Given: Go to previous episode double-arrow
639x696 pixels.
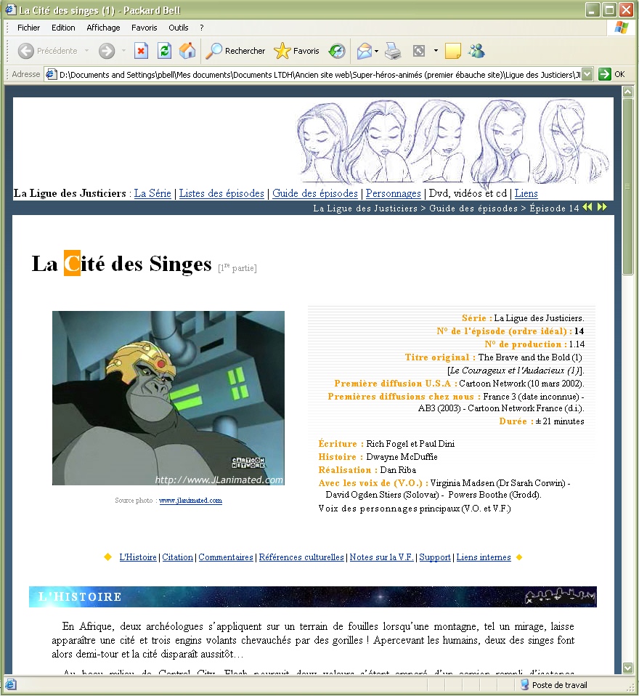Looking at the screenshot, I should (587, 207).
